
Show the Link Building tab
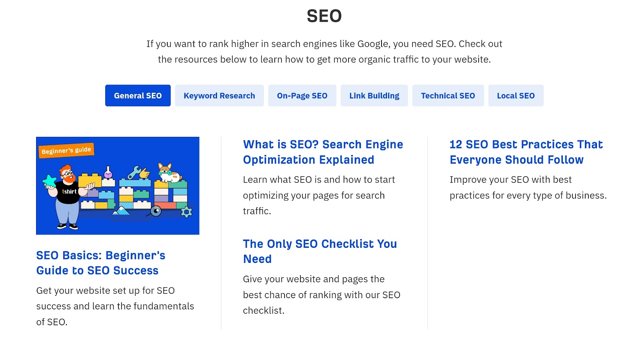click(374, 95)
